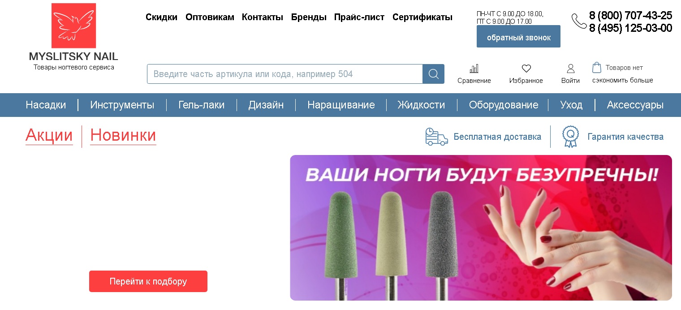Click the Войти user profile icon
This screenshot has width=681, height=310.
coord(571,69)
